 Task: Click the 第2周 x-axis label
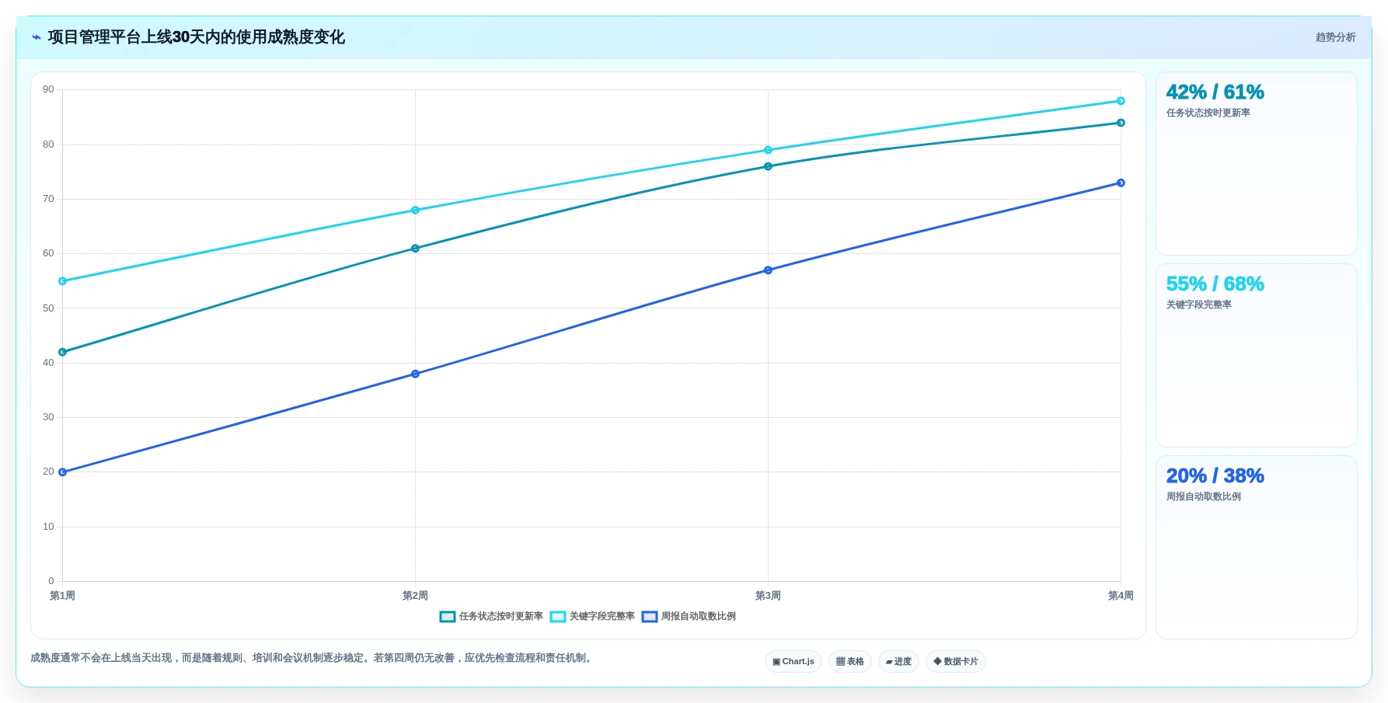(415, 596)
